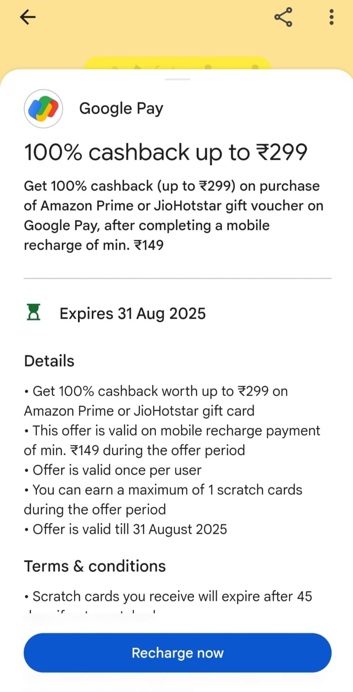Tap the 100% cashback offer headline
The width and height of the screenshot is (353, 692).
(x=165, y=152)
